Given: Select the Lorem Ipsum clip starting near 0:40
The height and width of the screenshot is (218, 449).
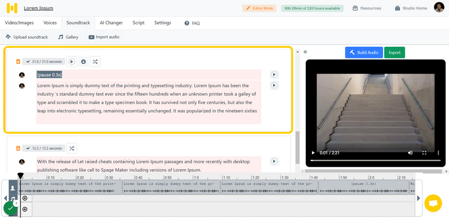Looking at the screenshot, I should tap(171, 188).
